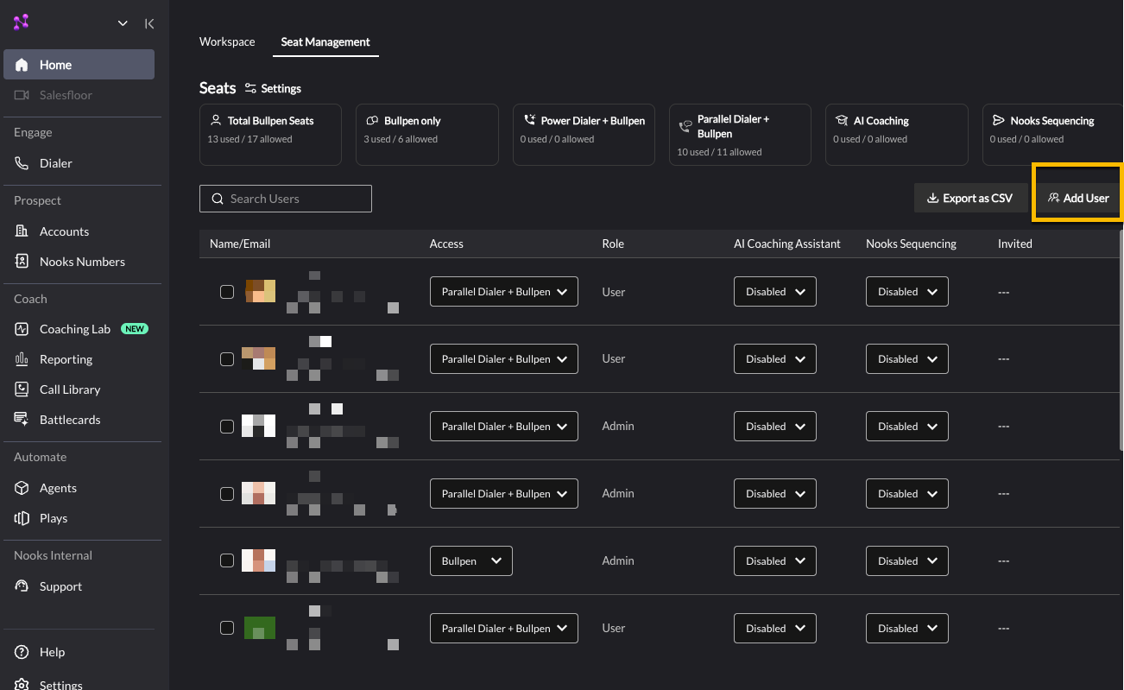
Task: Click the "10 used / 11 allowed" text
Action: 719,152
